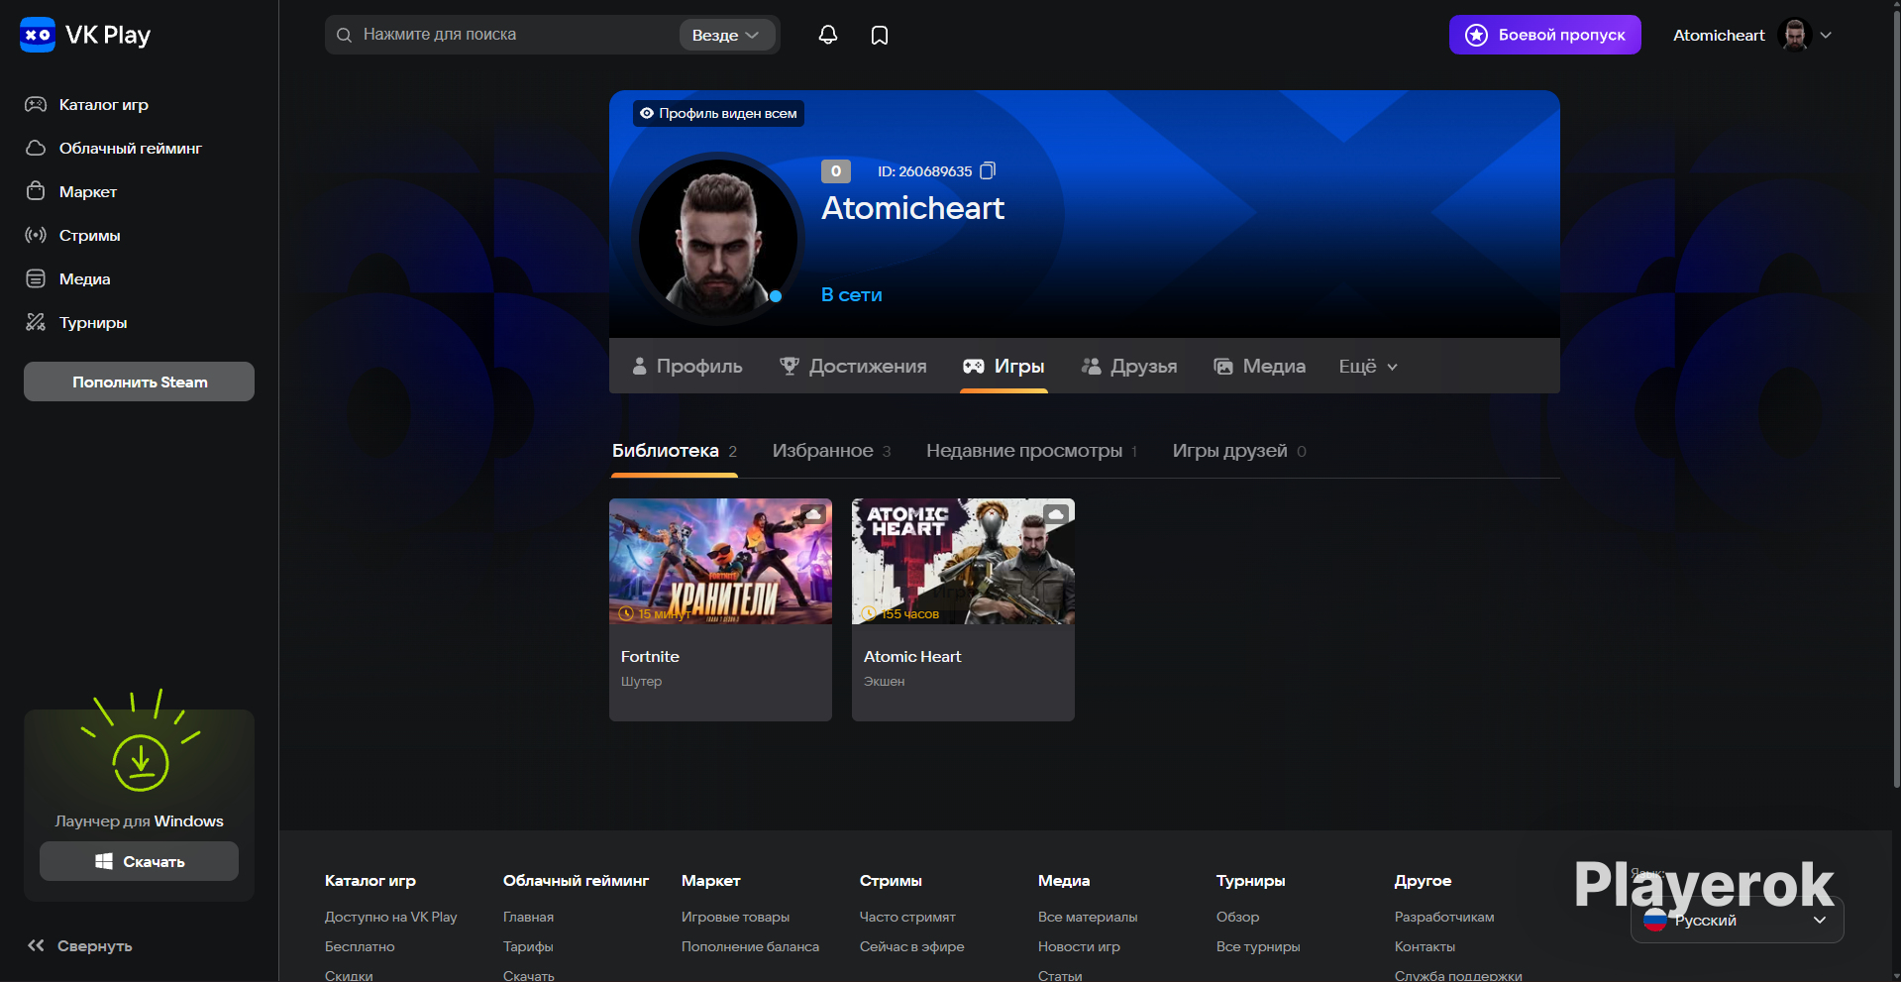
Task: Open footer link Все материалы
Action: pyautogui.click(x=1088, y=917)
